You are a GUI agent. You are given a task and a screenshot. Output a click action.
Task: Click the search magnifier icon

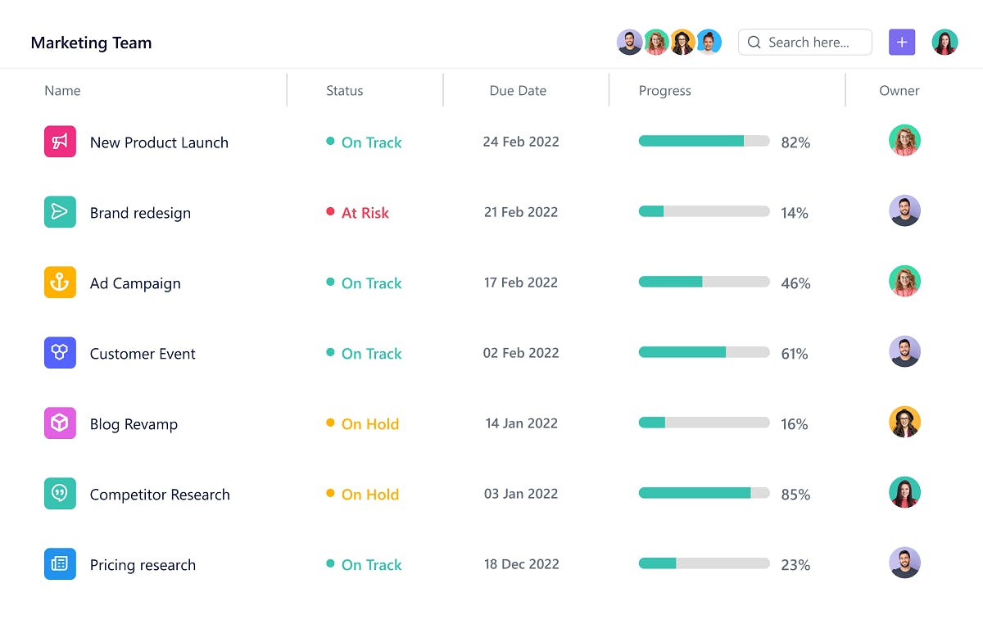click(x=754, y=42)
